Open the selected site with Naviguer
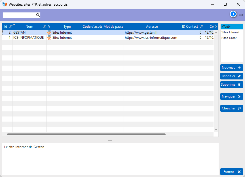Screen dimensions: 245x177 (231, 96)
